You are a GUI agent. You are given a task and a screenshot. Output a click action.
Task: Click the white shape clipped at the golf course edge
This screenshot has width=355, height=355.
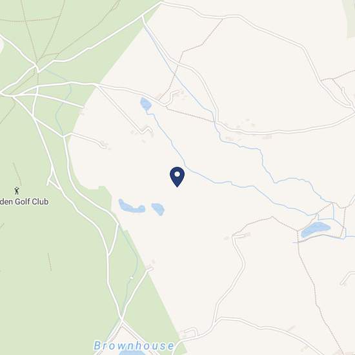1,44
